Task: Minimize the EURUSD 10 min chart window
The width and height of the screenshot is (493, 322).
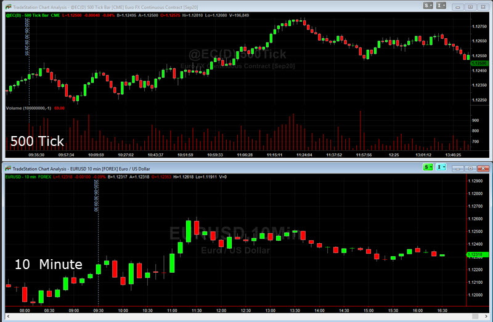Action: point(458,169)
